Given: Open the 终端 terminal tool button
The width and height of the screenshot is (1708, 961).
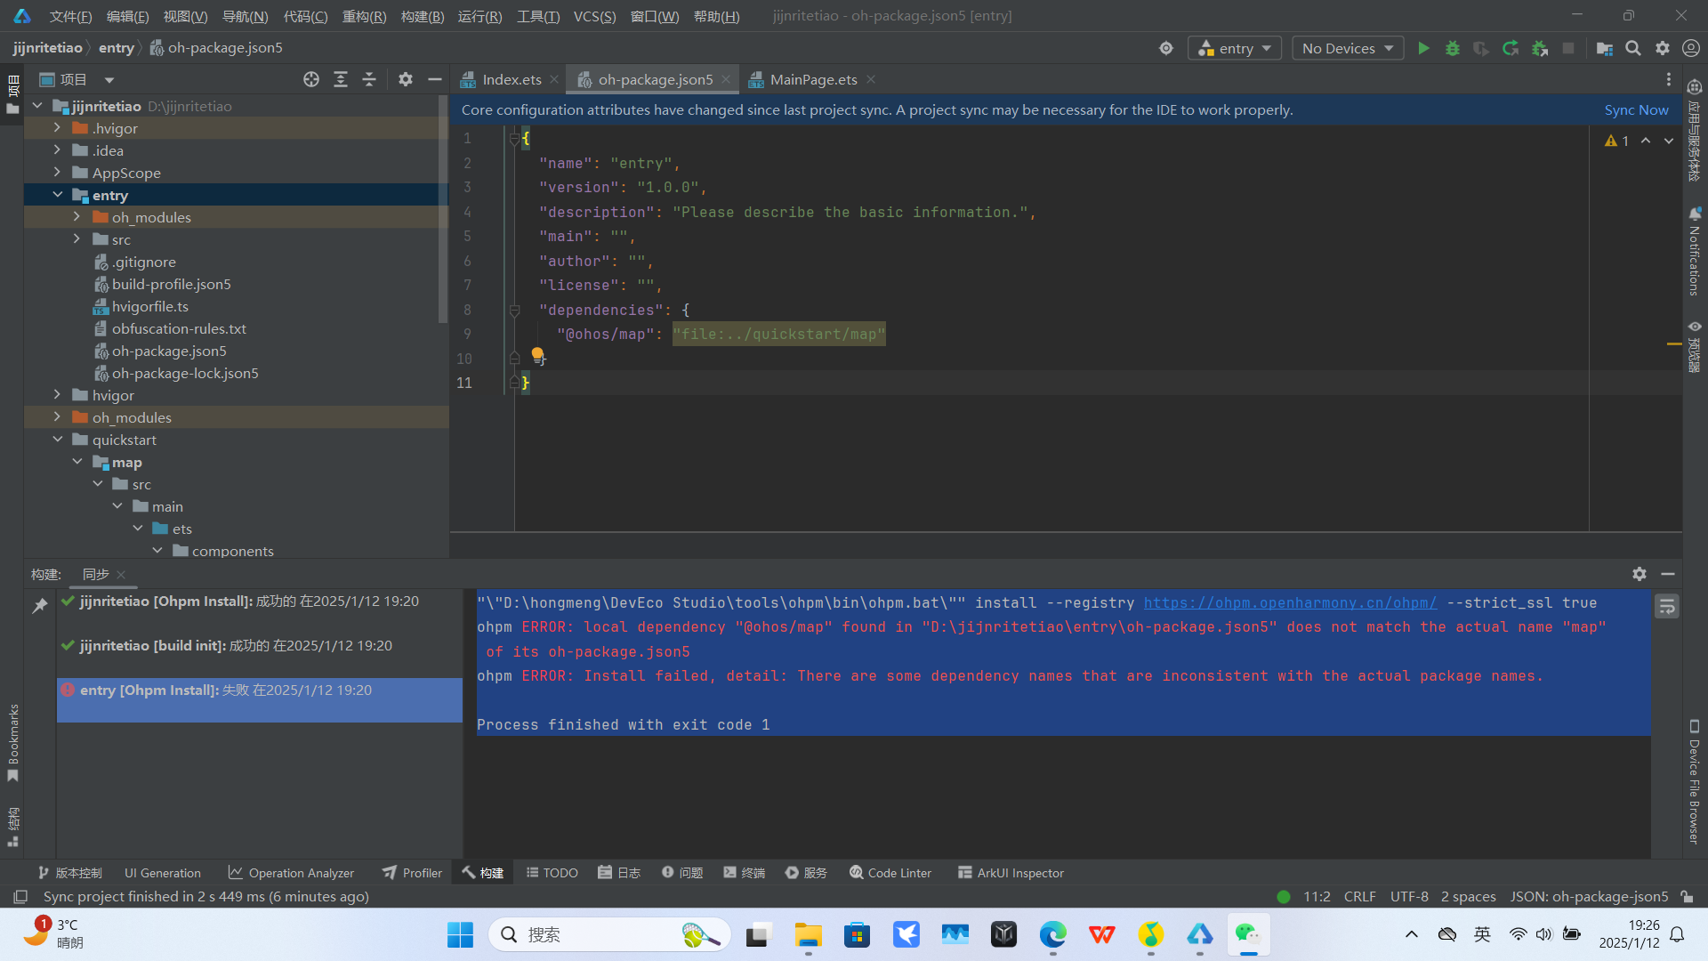Looking at the screenshot, I should tap(745, 873).
